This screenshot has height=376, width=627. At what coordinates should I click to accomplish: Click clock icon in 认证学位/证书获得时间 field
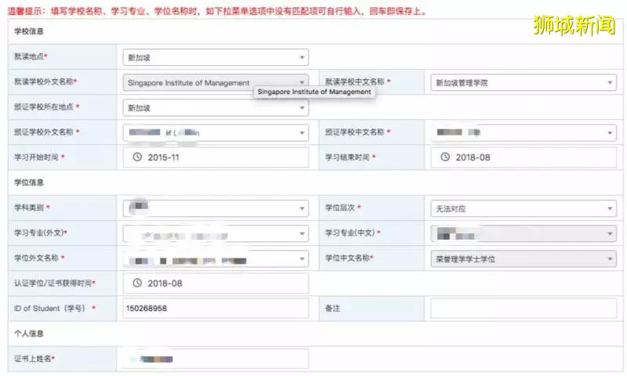137,283
